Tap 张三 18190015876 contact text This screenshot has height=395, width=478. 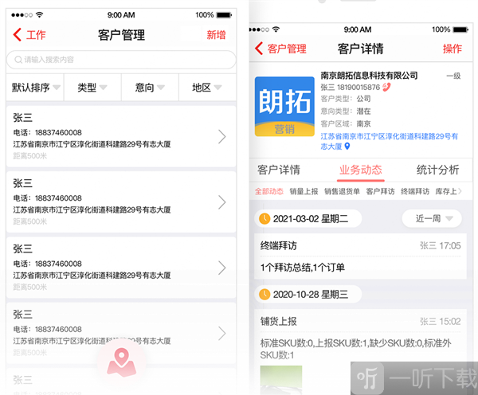click(350, 88)
